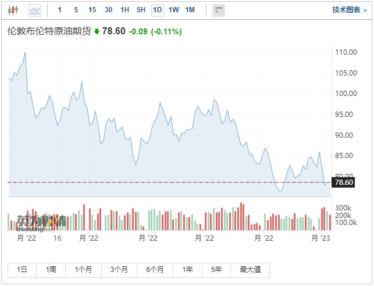Select the 6个月 range button
The image size is (374, 286).
point(155,270)
